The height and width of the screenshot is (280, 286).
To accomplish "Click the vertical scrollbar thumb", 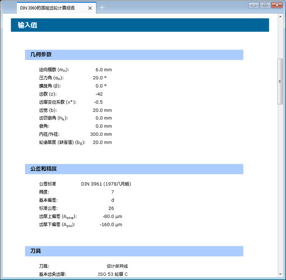I will coord(280,82).
